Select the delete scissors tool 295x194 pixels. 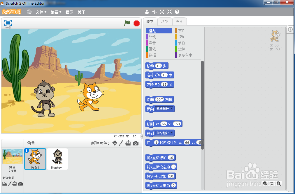click(154, 12)
